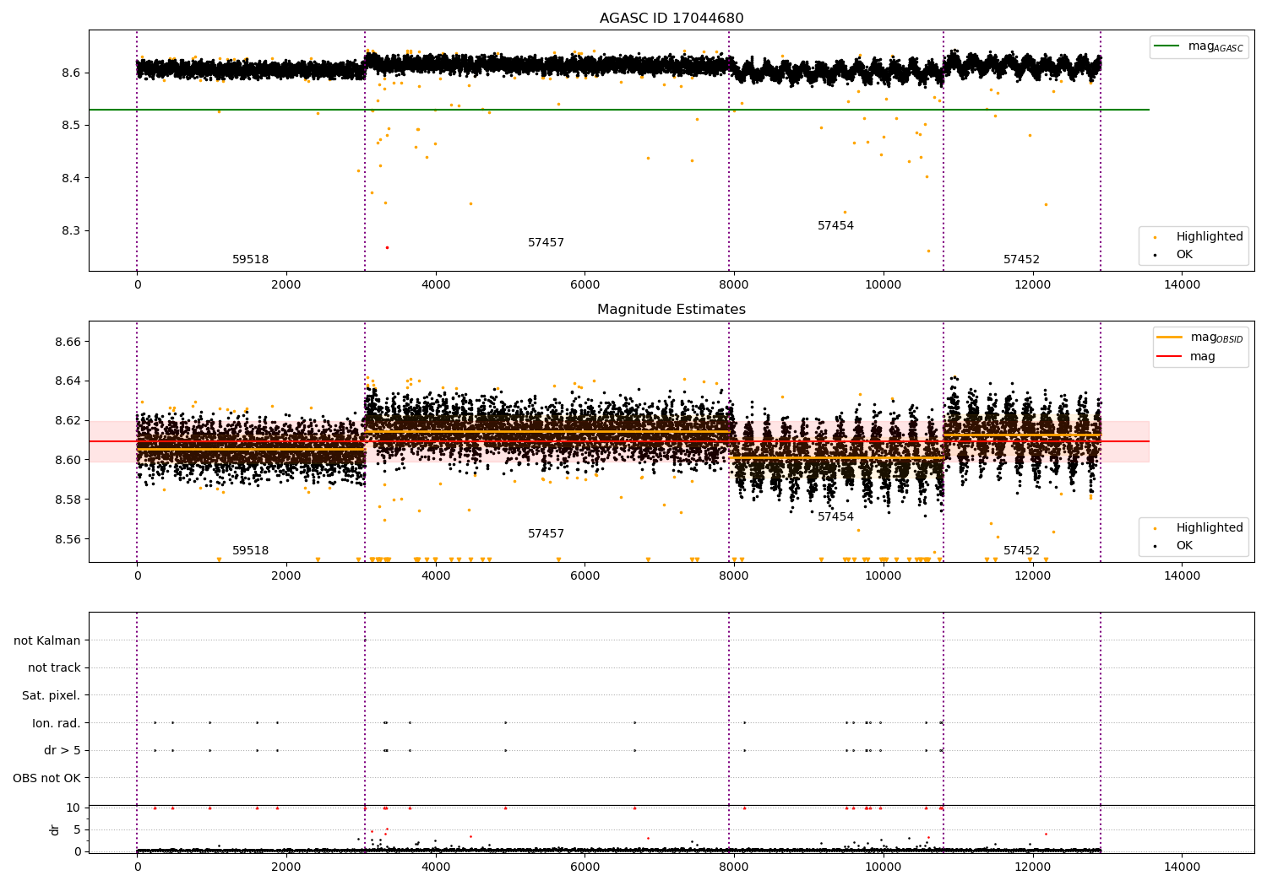Click the 8.56 y-tick label
Image resolution: width=1267 pixels, height=886 pixels.
67,539
